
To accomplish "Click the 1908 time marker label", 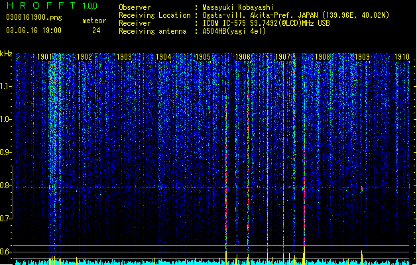I will pos(323,57).
